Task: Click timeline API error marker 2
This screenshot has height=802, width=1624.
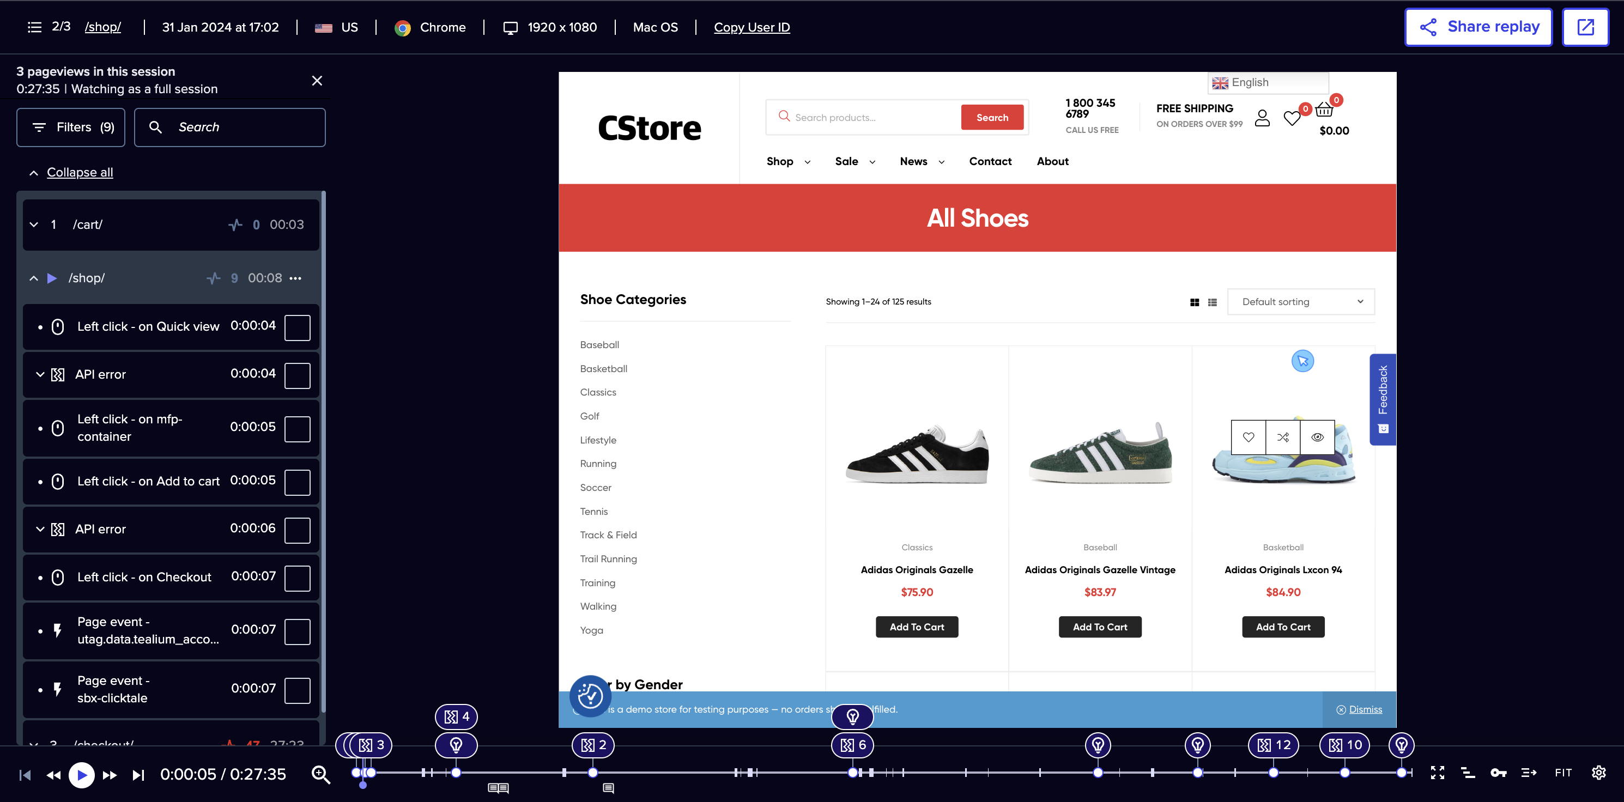Action: [593, 745]
